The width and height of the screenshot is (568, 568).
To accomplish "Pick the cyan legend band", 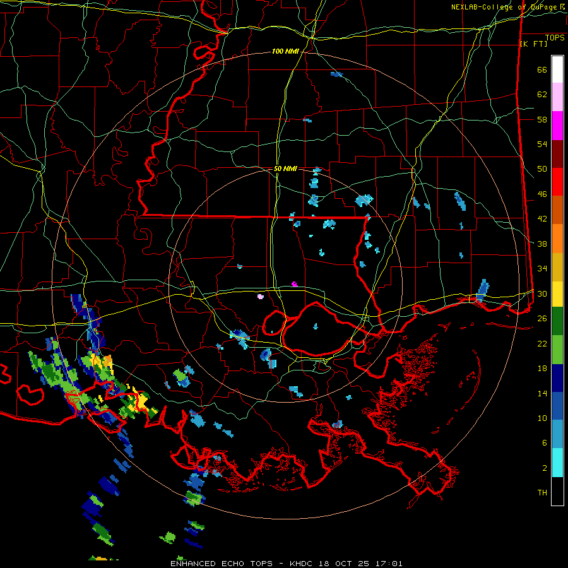I will [557, 463].
